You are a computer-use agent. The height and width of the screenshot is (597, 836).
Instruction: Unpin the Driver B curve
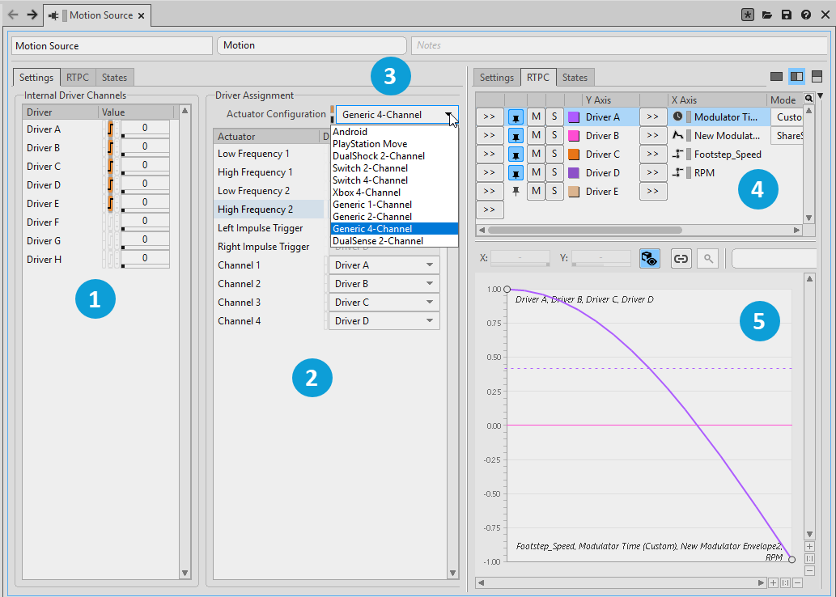click(x=516, y=136)
